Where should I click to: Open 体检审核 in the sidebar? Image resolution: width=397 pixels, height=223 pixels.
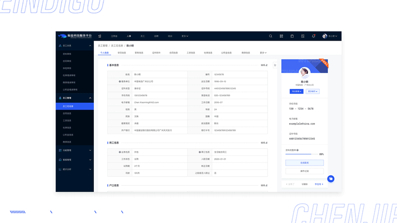click(67, 68)
